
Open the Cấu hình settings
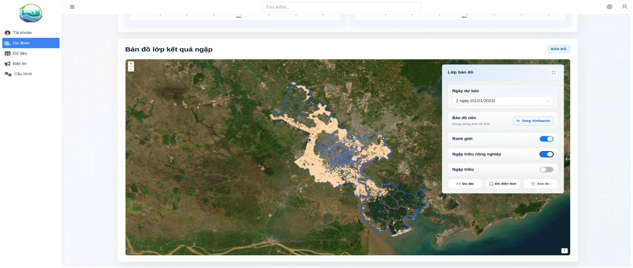coord(31,74)
